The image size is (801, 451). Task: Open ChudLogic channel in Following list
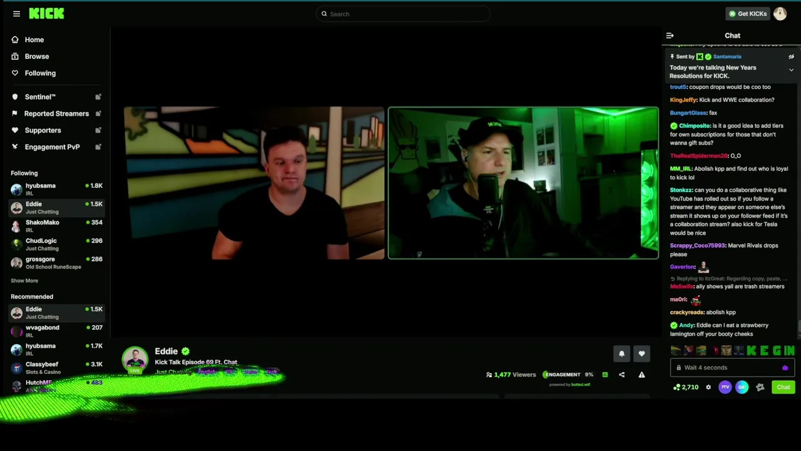[x=57, y=244]
